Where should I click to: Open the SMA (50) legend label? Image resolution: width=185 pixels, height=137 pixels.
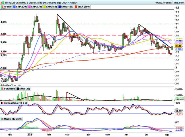pyautogui.click(x=52, y=7)
